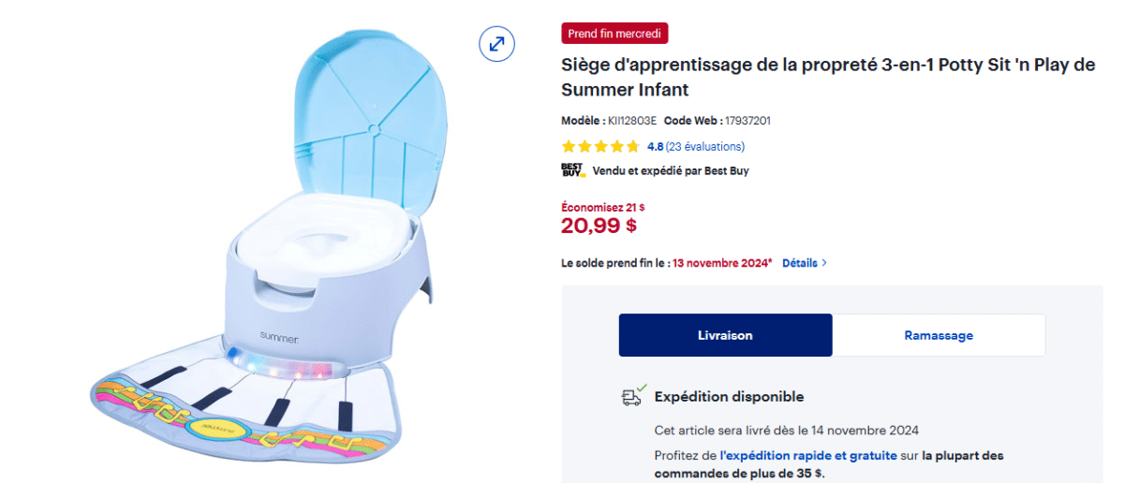Click the 20,99 $ price

pos(599,226)
